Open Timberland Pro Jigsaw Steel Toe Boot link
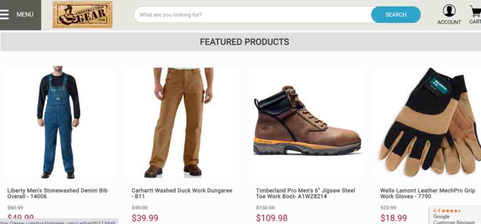481x224 pixels. tap(306, 193)
